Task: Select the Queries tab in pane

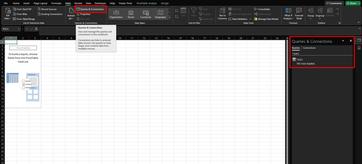Action: 296,48
